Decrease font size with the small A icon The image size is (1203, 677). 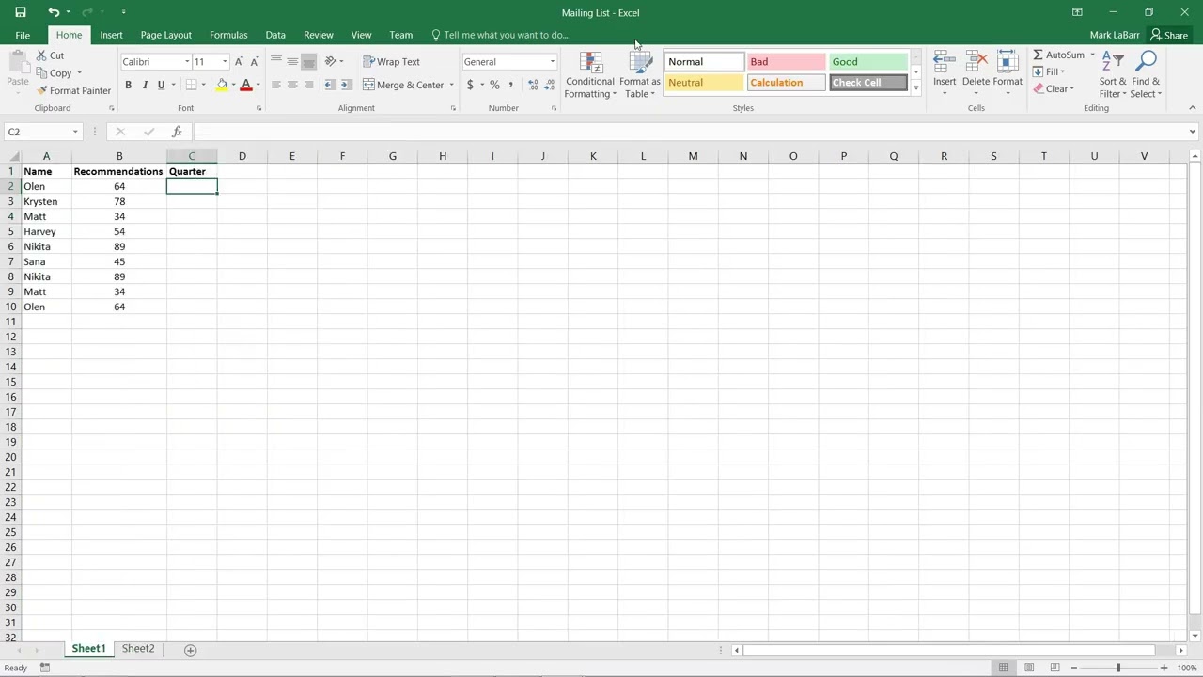coord(254,62)
